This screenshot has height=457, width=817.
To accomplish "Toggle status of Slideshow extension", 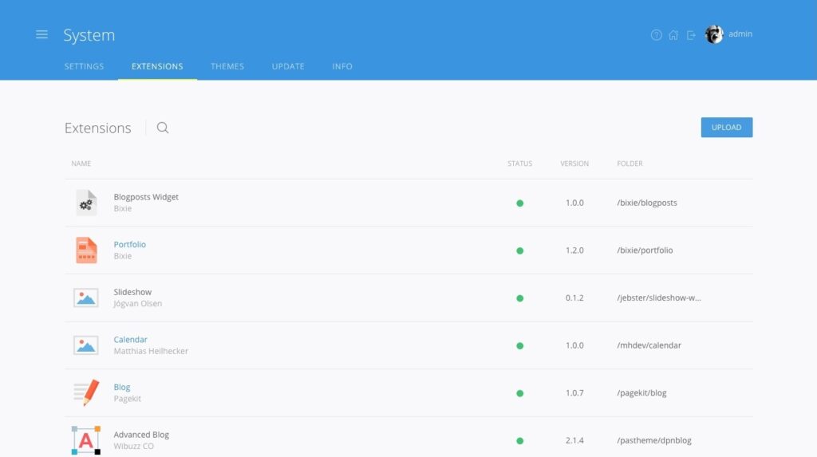I will click(519, 298).
